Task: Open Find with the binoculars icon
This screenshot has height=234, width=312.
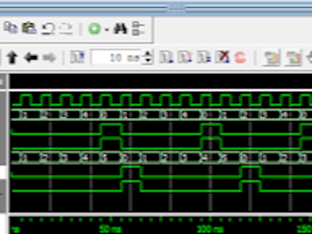Action: pos(120,28)
